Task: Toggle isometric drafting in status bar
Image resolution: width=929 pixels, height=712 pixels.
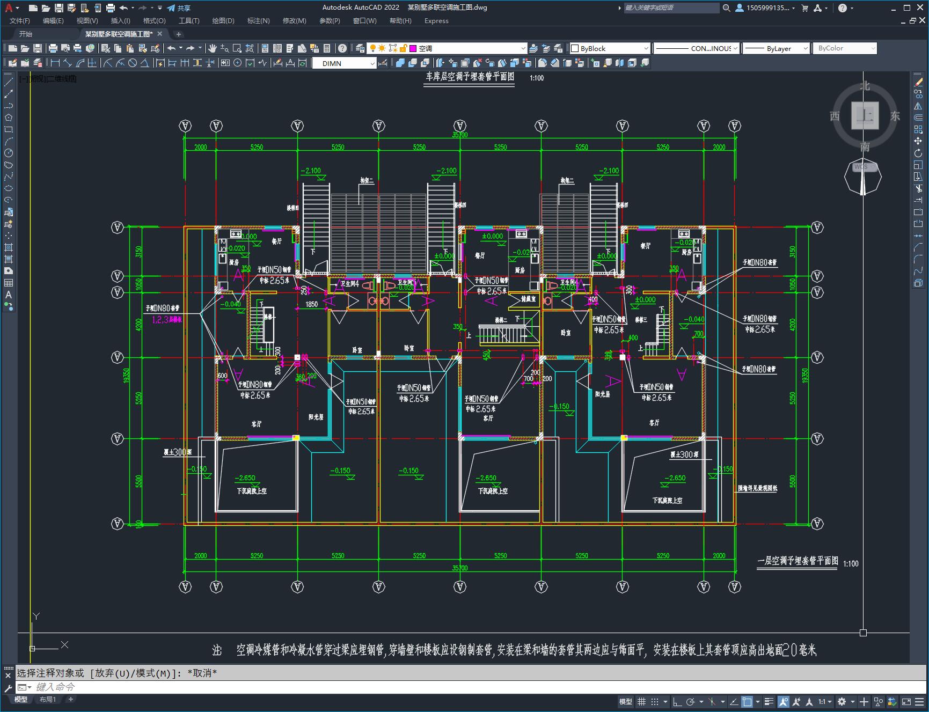Action: coord(712,701)
